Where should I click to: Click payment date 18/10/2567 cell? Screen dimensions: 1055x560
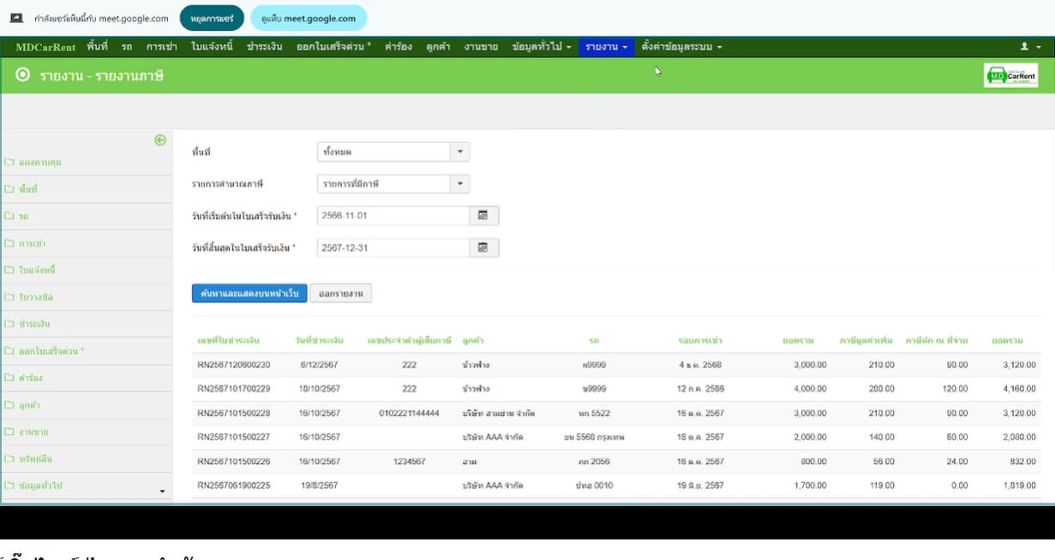point(320,389)
